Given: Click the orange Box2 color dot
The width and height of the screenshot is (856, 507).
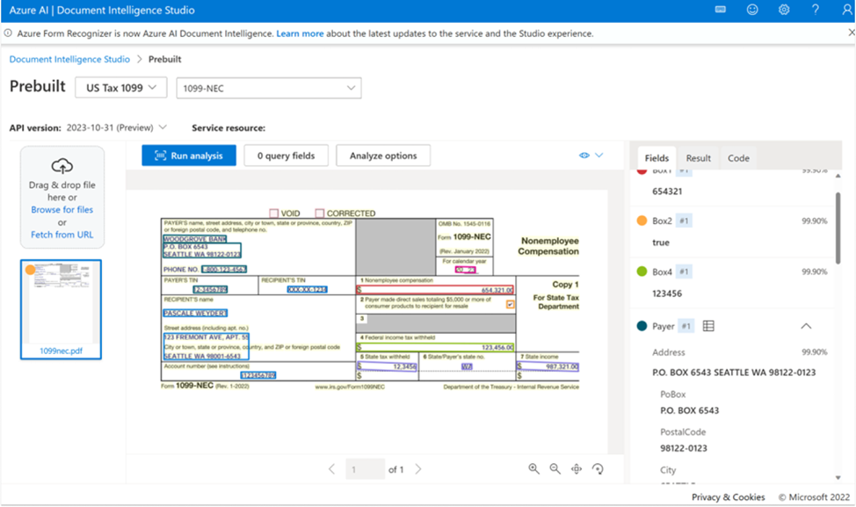Looking at the screenshot, I should 642,221.
